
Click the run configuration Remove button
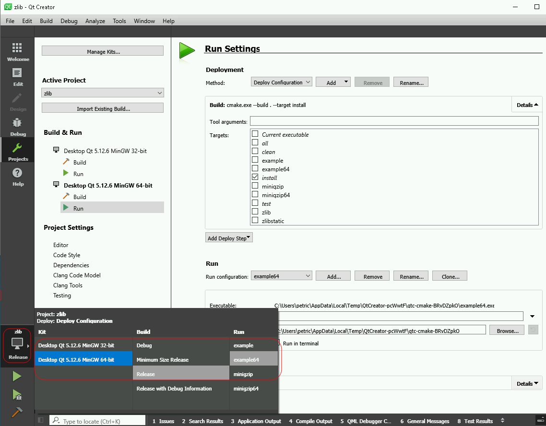click(372, 276)
